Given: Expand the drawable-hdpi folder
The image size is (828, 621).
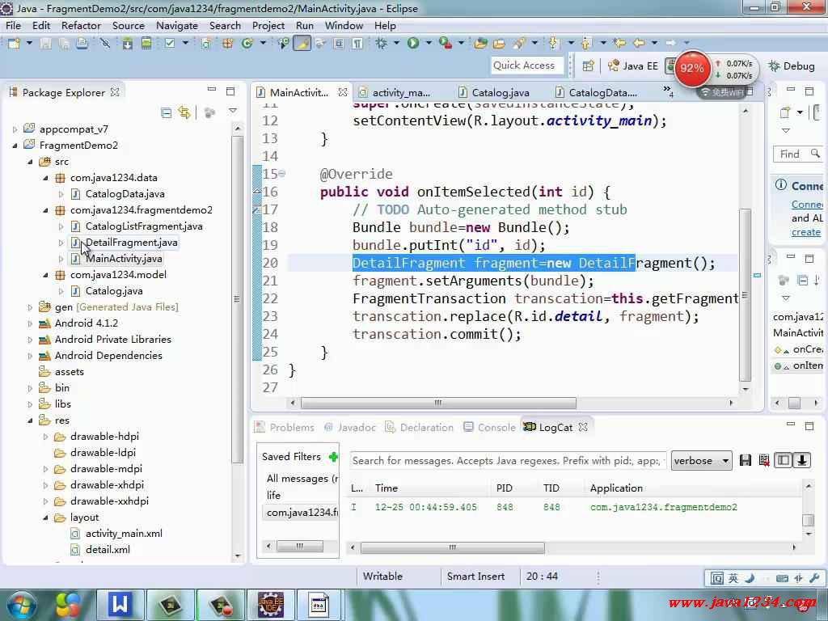Looking at the screenshot, I should tap(45, 437).
